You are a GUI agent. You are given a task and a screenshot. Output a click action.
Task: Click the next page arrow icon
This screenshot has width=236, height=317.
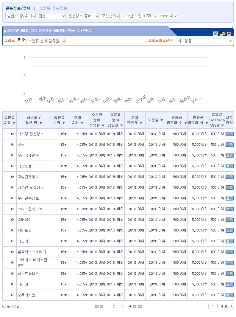(135, 307)
